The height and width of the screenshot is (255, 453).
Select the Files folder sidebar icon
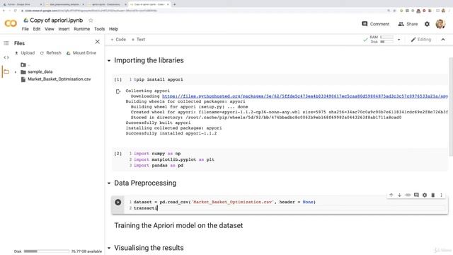click(x=6, y=72)
